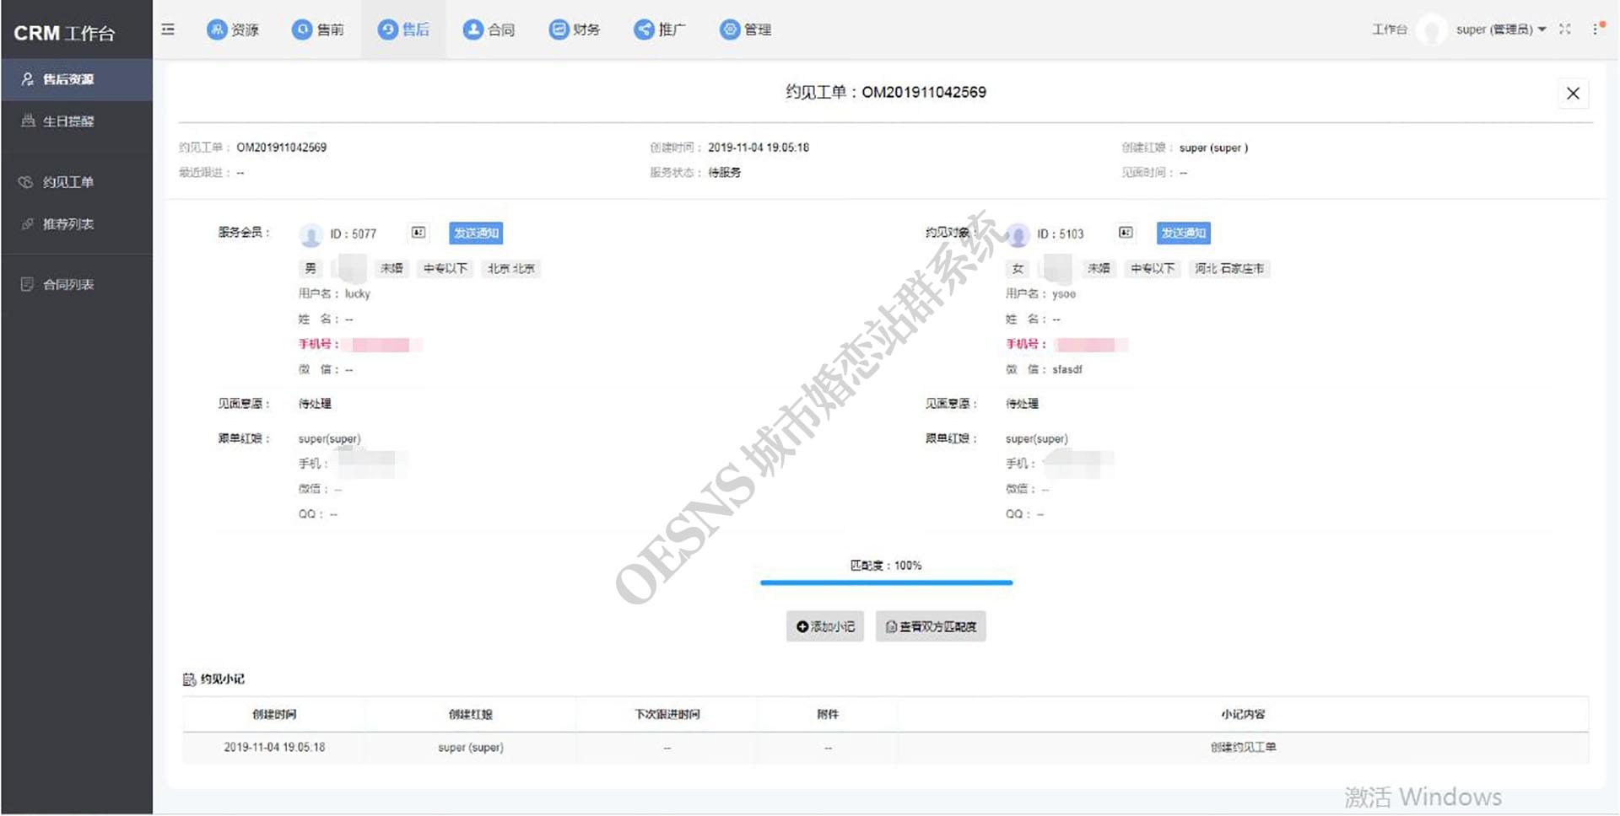Close the 约见工单 detail panel

point(1573,94)
